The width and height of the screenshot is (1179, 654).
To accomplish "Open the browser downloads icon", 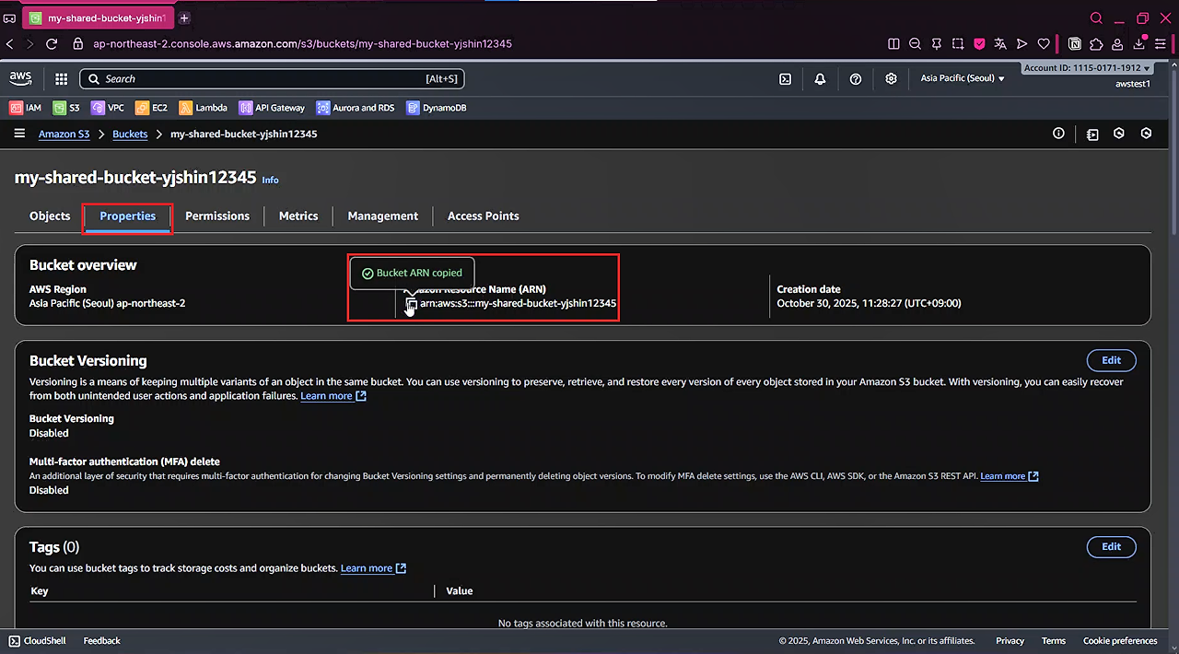I will tap(1139, 43).
